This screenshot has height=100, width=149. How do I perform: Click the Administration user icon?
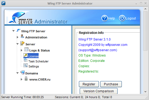(22, 36)
